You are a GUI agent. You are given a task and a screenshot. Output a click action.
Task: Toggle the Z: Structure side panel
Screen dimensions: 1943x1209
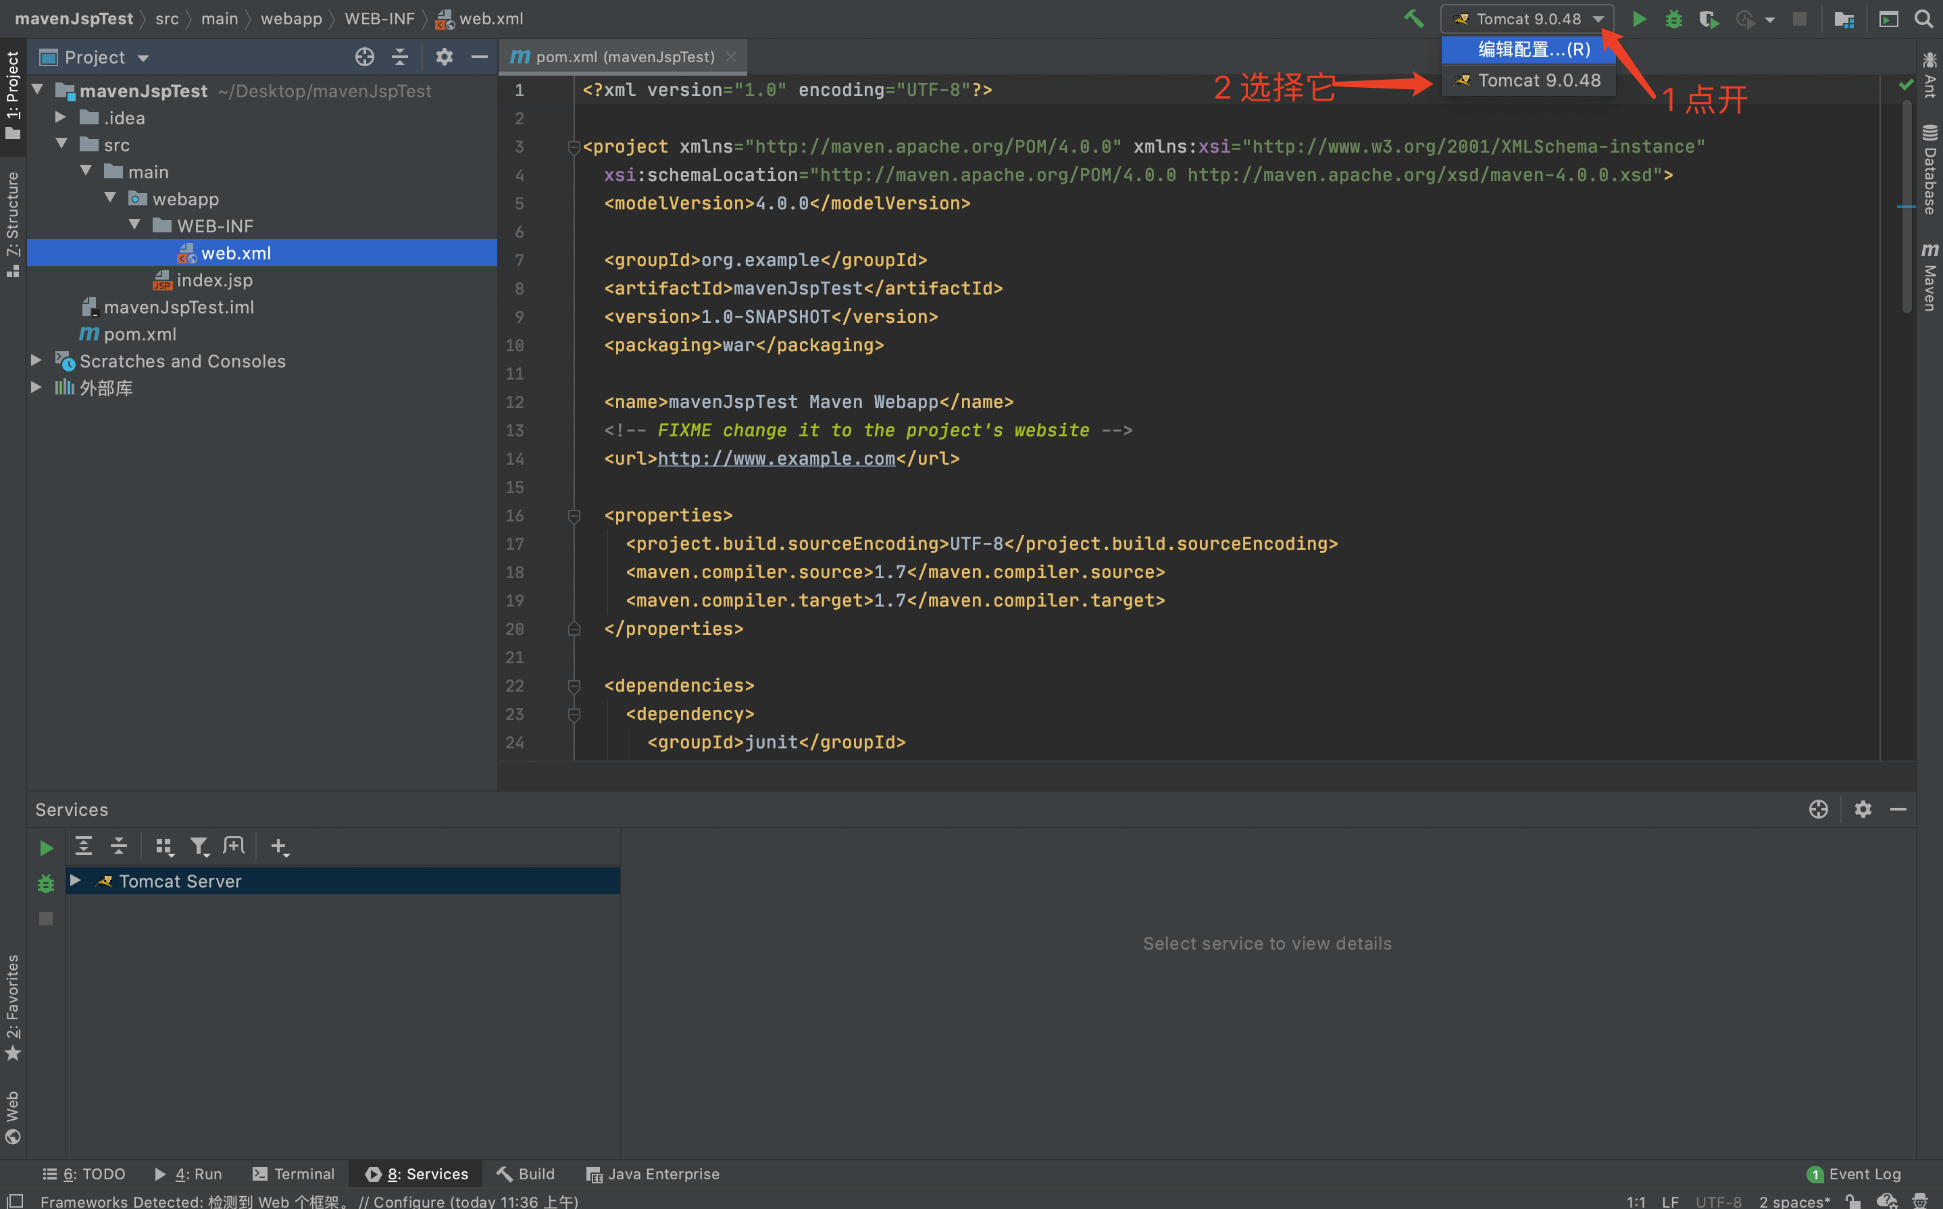[13, 224]
